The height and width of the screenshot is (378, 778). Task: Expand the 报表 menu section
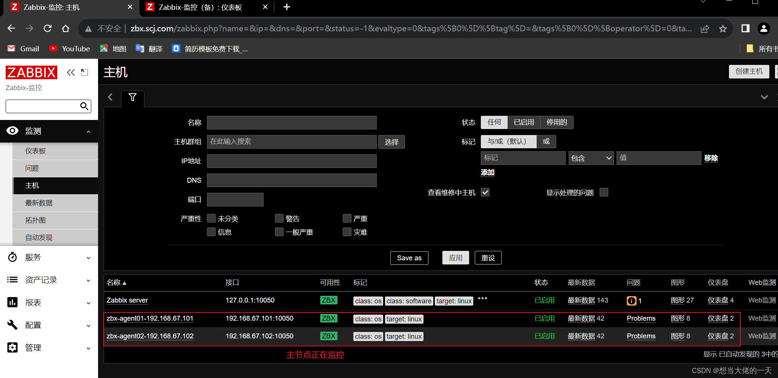click(x=49, y=303)
